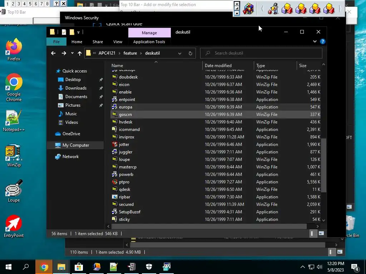Viewport: 366px width, 274px height.
Task: Click the Top10 toolbar scroll left arrow
Action: click(x=262, y=9)
